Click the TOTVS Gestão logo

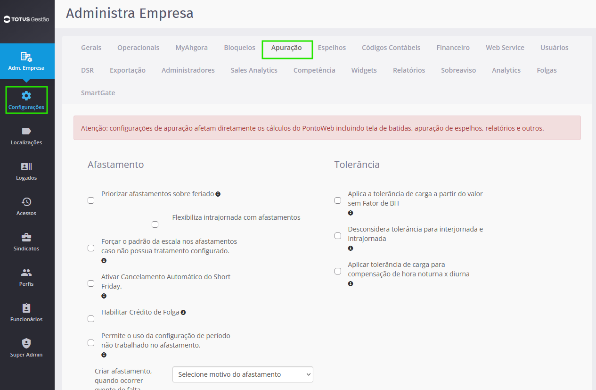[x=26, y=19]
